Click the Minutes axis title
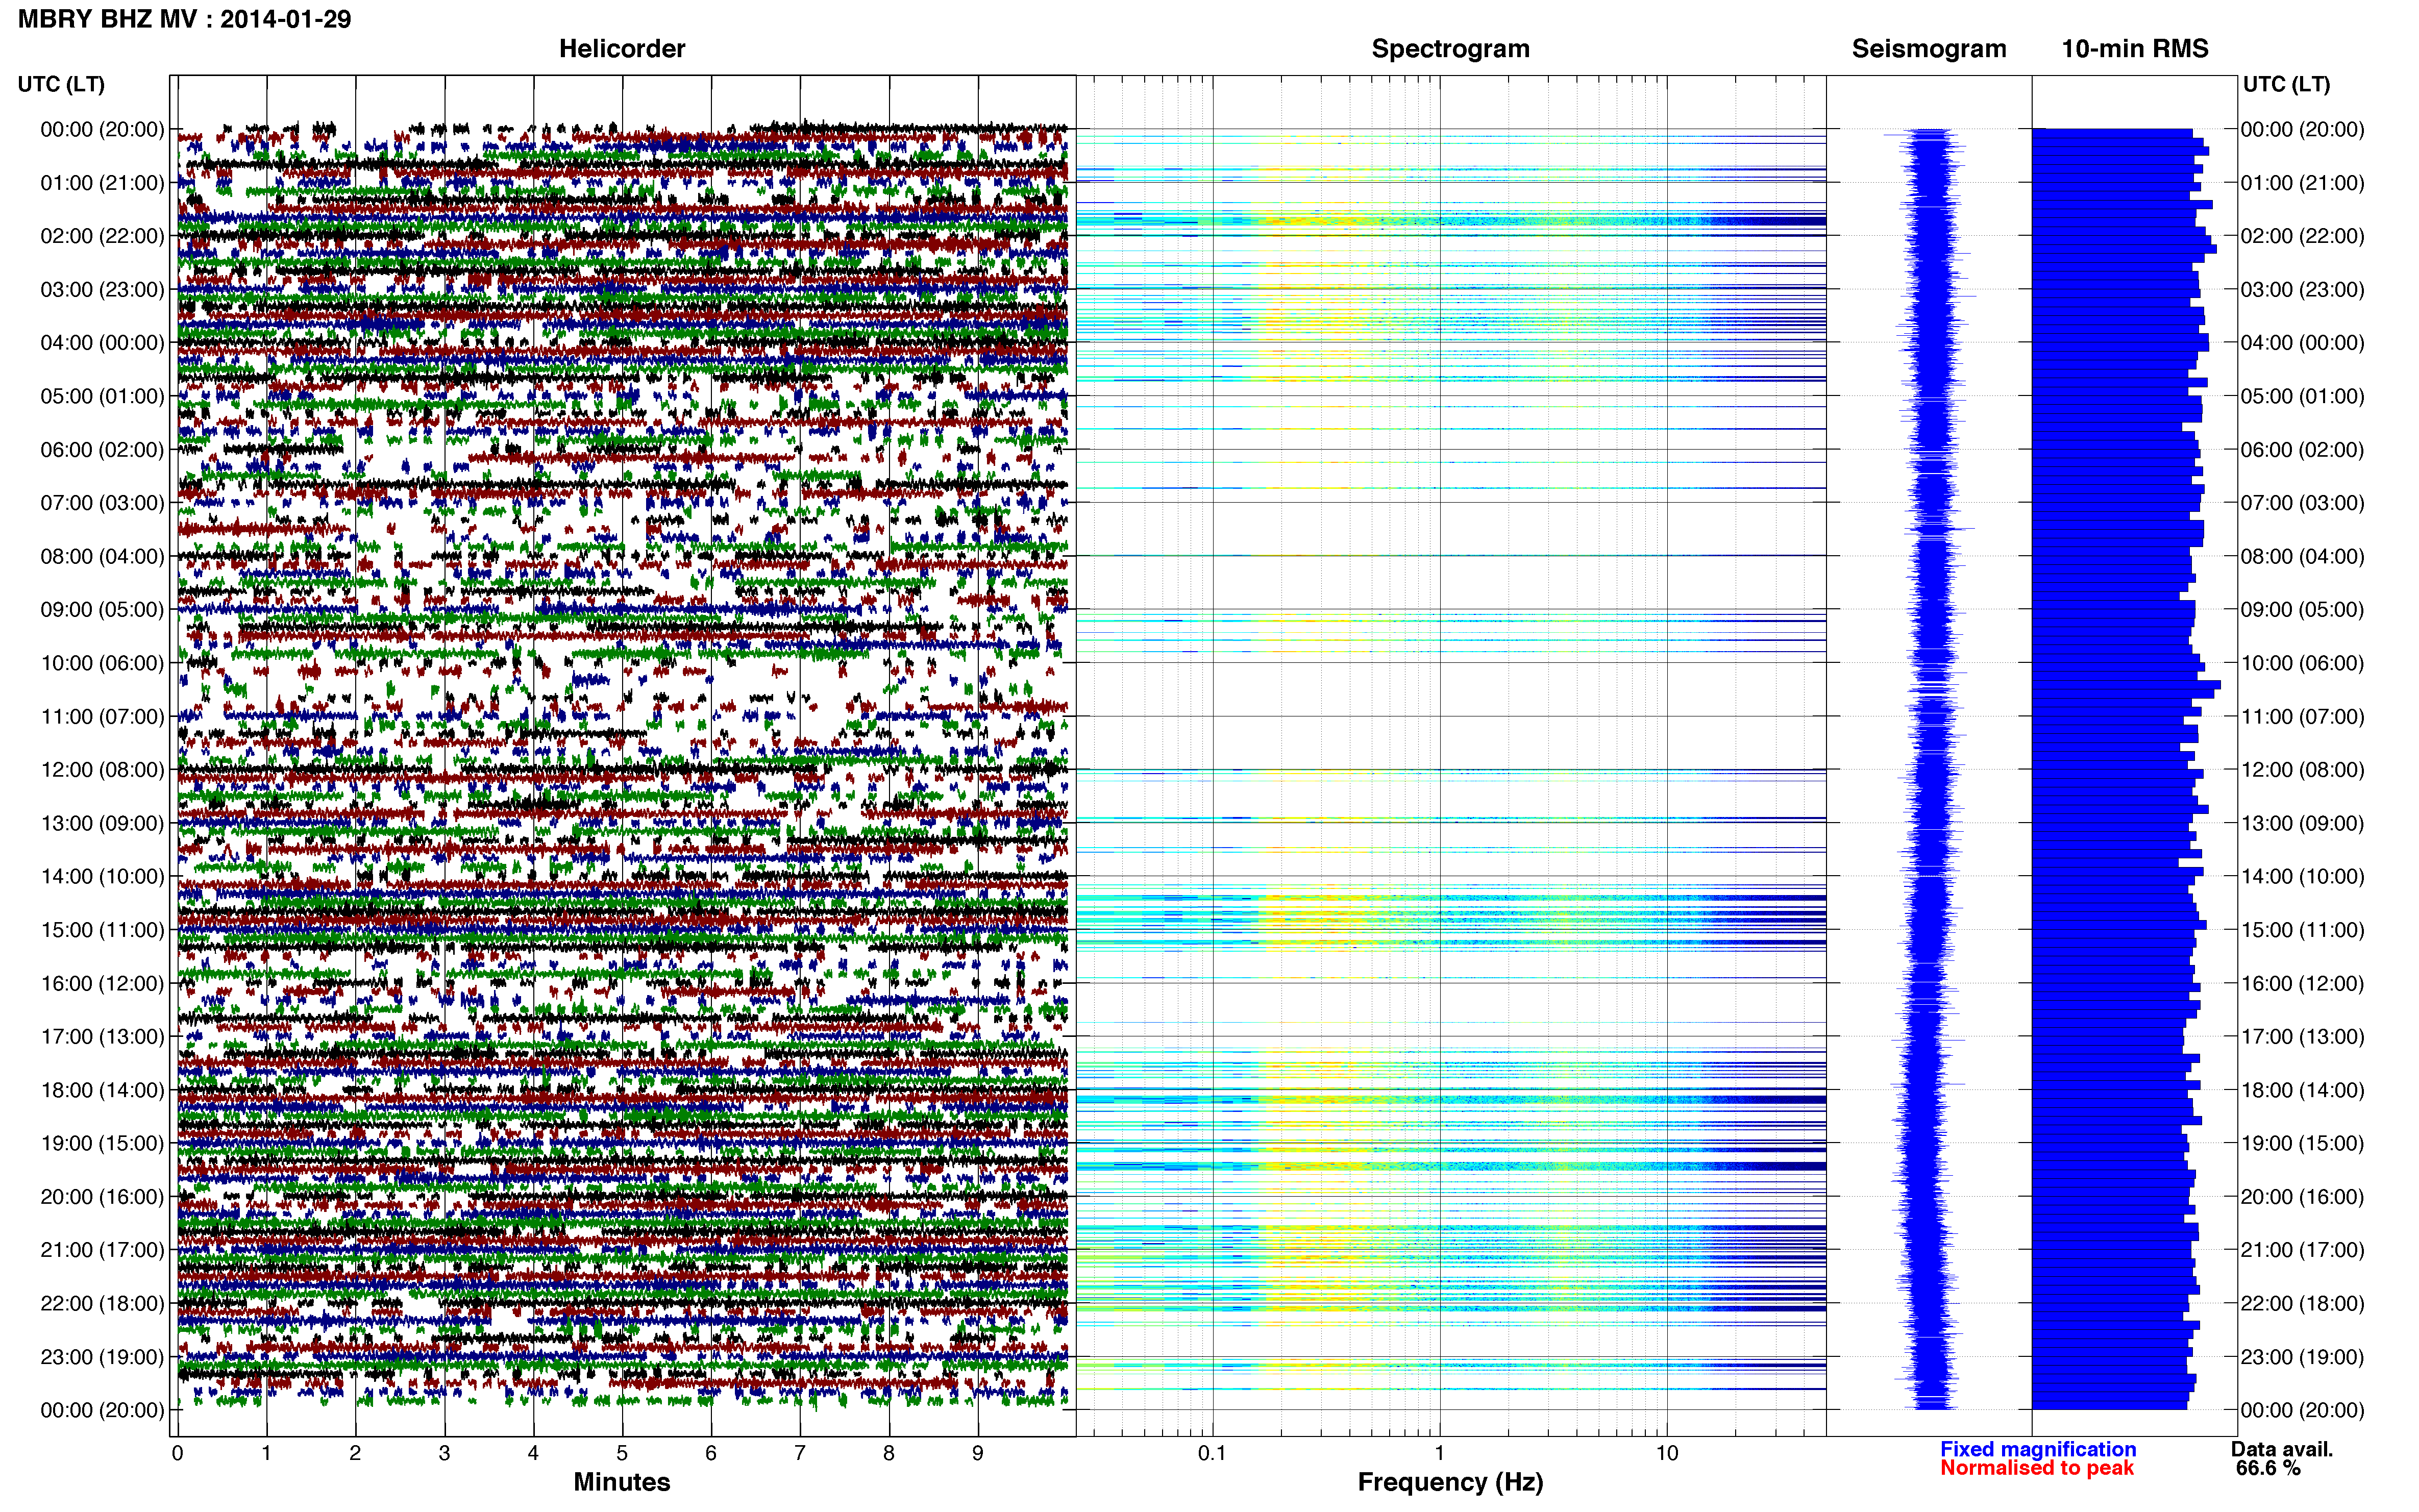Image resolution: width=2419 pixels, height=1512 pixels. pyautogui.click(x=621, y=1482)
